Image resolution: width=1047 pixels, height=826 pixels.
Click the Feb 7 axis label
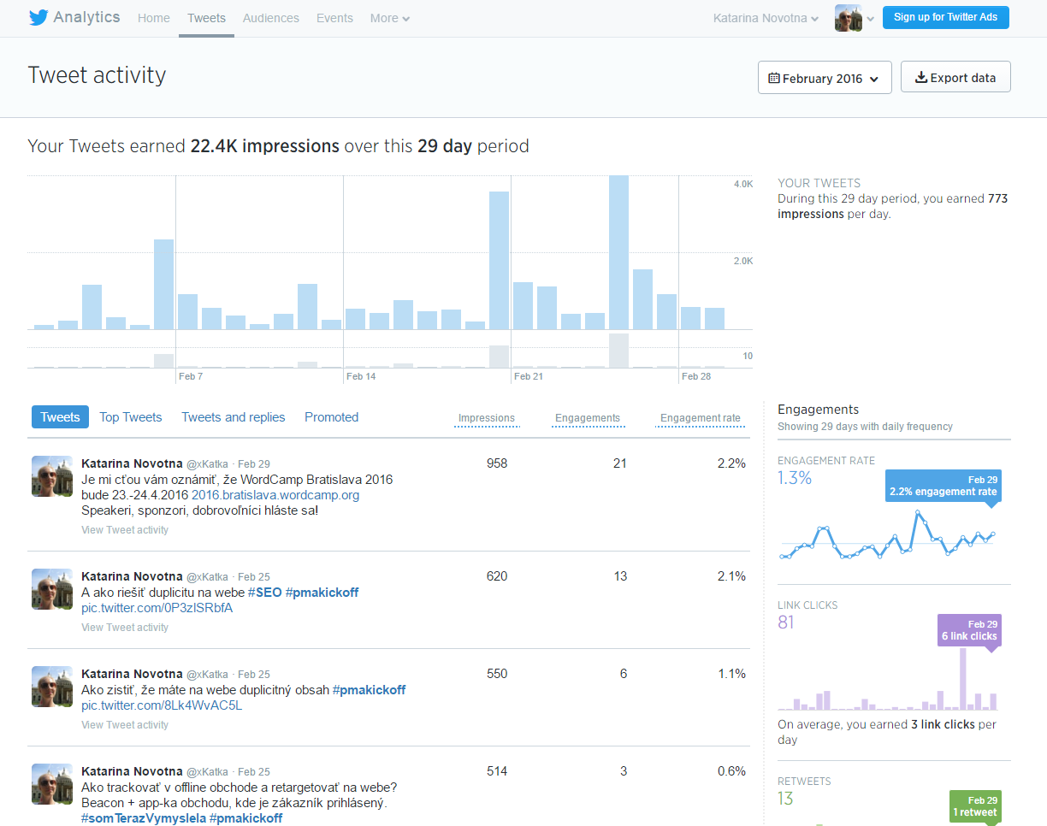[x=190, y=376]
